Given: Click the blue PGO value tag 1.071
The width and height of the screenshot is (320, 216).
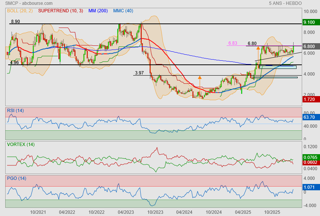Looking at the screenshot, I should coord(310,188).
